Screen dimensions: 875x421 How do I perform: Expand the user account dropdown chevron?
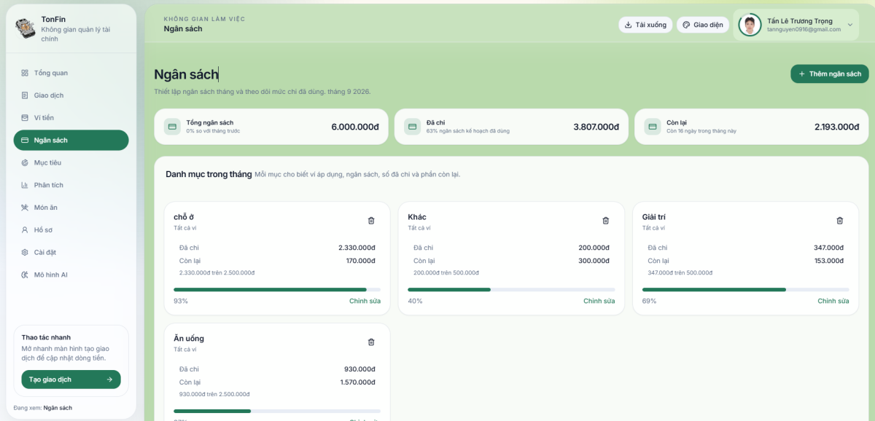point(849,25)
